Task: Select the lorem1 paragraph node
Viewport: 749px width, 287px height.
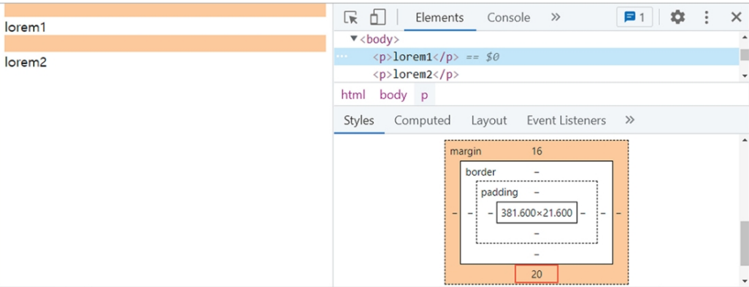Action: (x=537, y=57)
